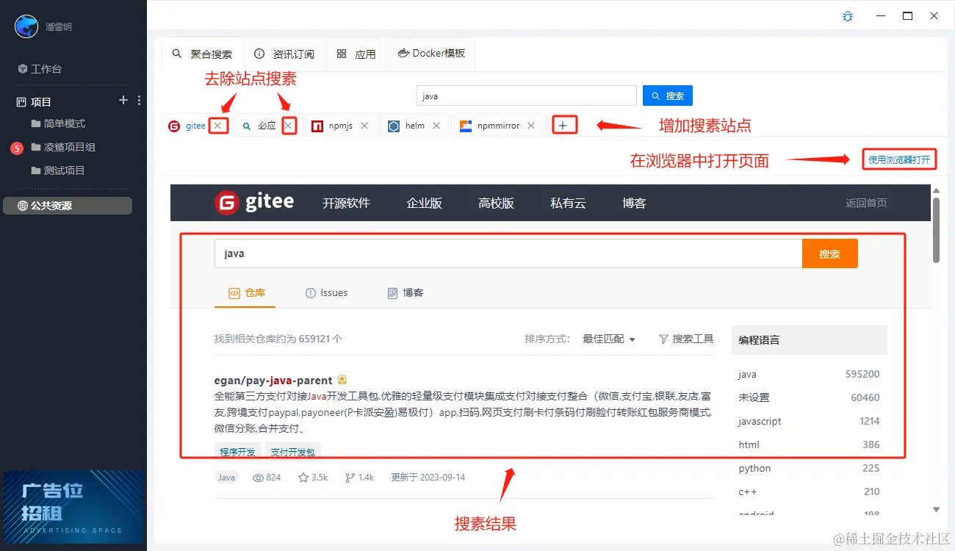
Task: Select 公共资源 in the sidebar
Action: pos(68,206)
